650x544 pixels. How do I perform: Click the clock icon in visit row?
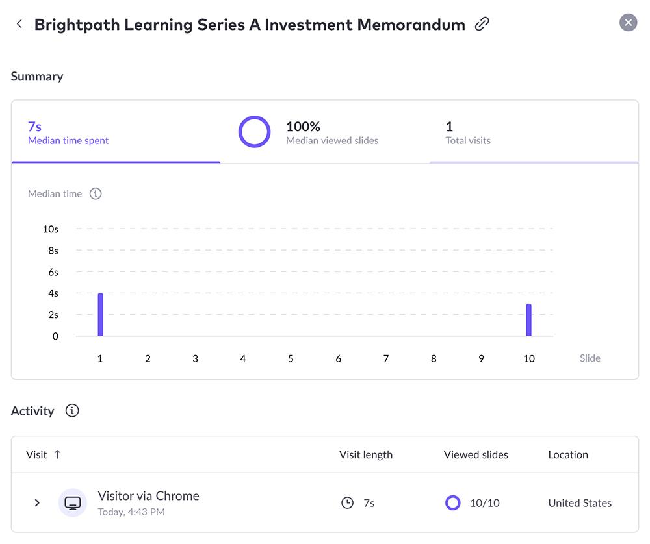tap(347, 502)
